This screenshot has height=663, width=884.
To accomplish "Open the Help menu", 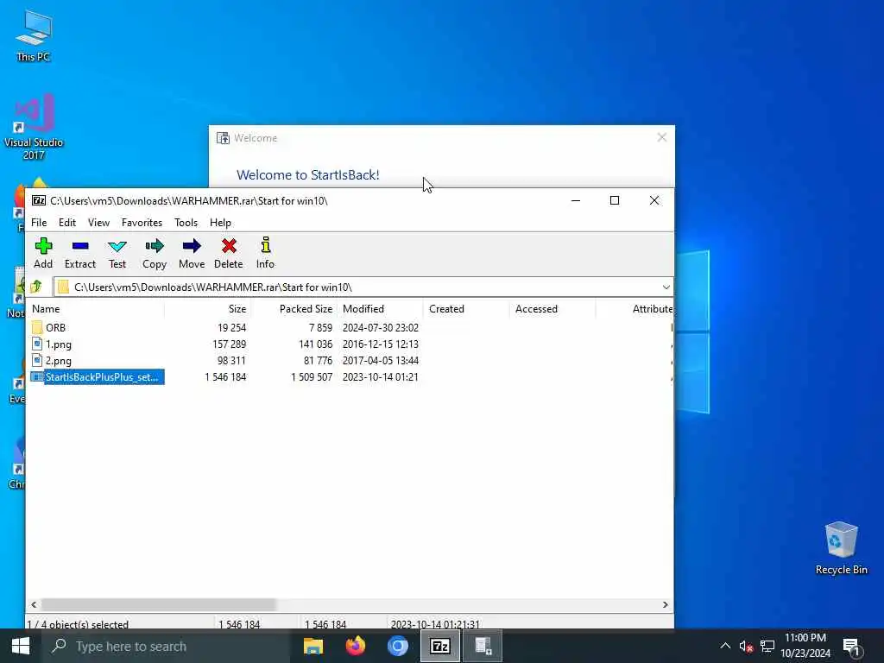I will pyautogui.click(x=220, y=223).
